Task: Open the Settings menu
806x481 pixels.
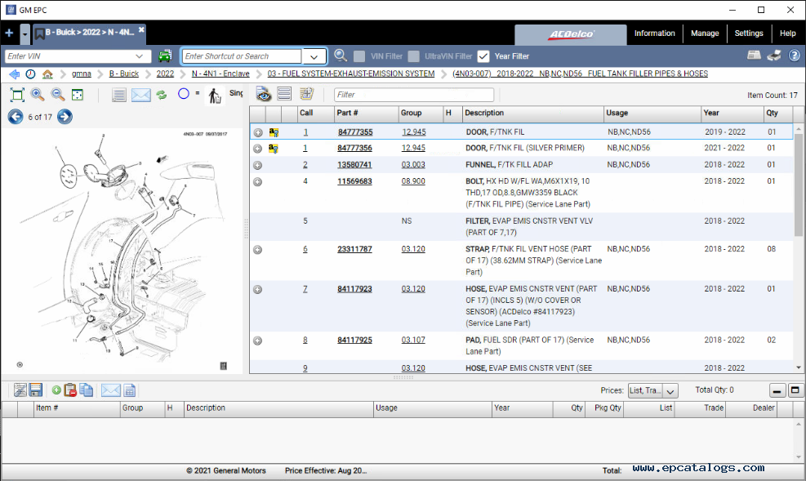Action: 748,33
